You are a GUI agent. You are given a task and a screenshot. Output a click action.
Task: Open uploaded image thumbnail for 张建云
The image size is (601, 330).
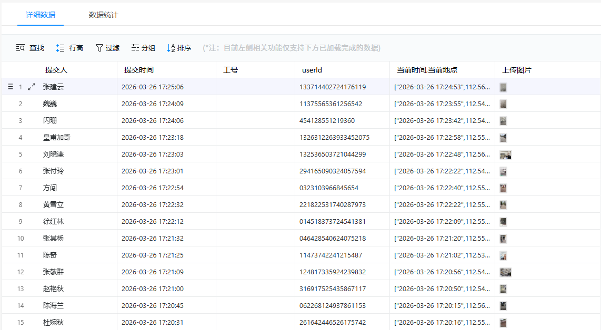(x=504, y=87)
